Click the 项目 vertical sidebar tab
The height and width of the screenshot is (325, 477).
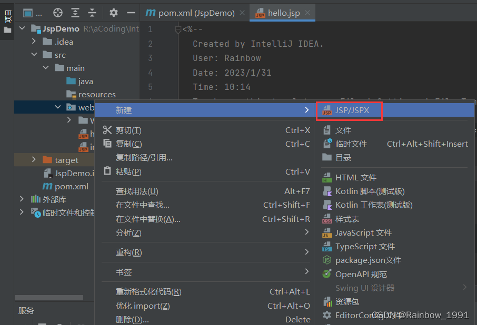click(x=7, y=21)
